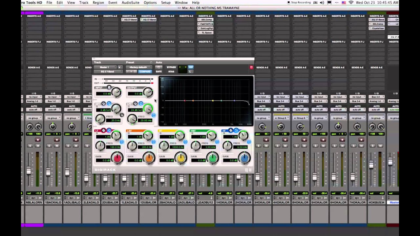Image resolution: width=420 pixels, height=236 pixels.
Task: Toggle the HF band IN button
Action: [x=249, y=142]
